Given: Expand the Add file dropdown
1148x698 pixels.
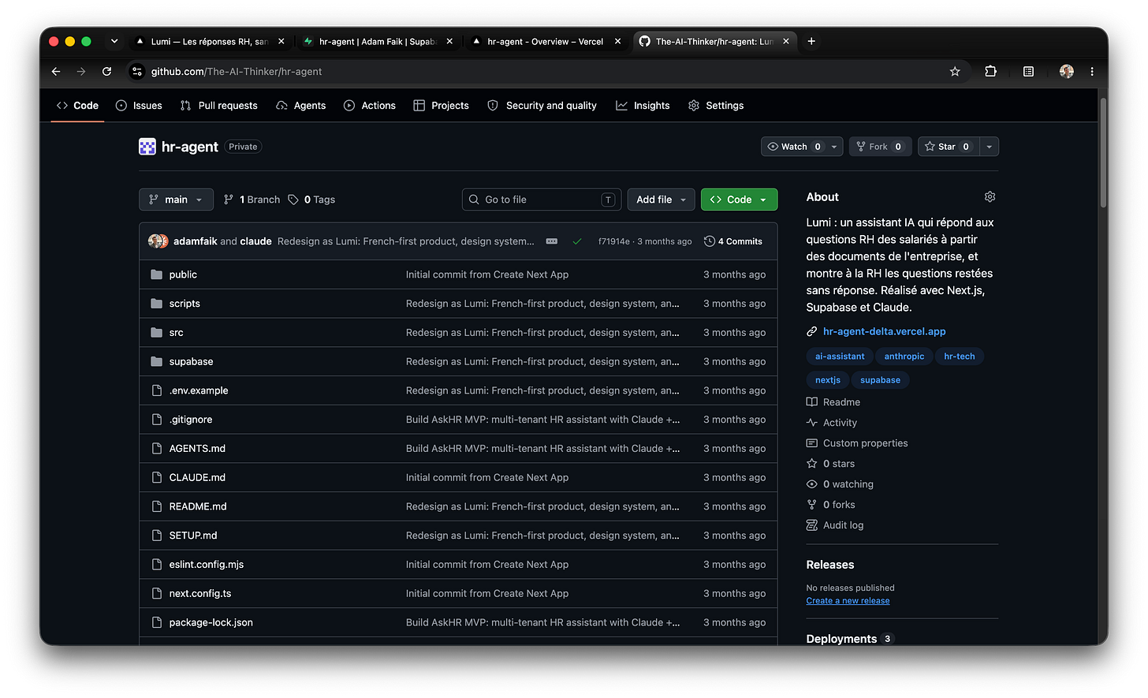Looking at the screenshot, I should pyautogui.click(x=661, y=200).
